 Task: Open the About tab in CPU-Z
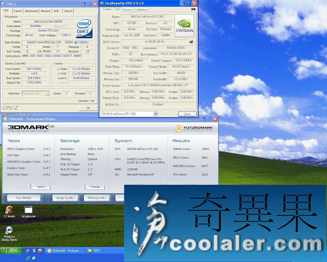pos(68,11)
